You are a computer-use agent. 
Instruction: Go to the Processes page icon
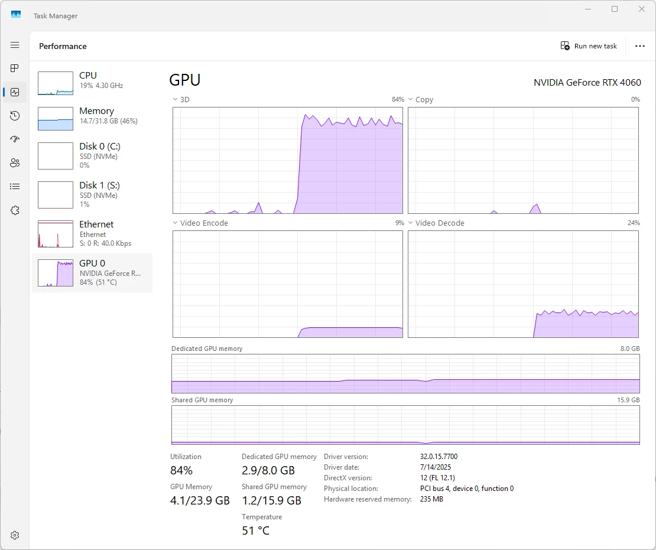[x=15, y=68]
